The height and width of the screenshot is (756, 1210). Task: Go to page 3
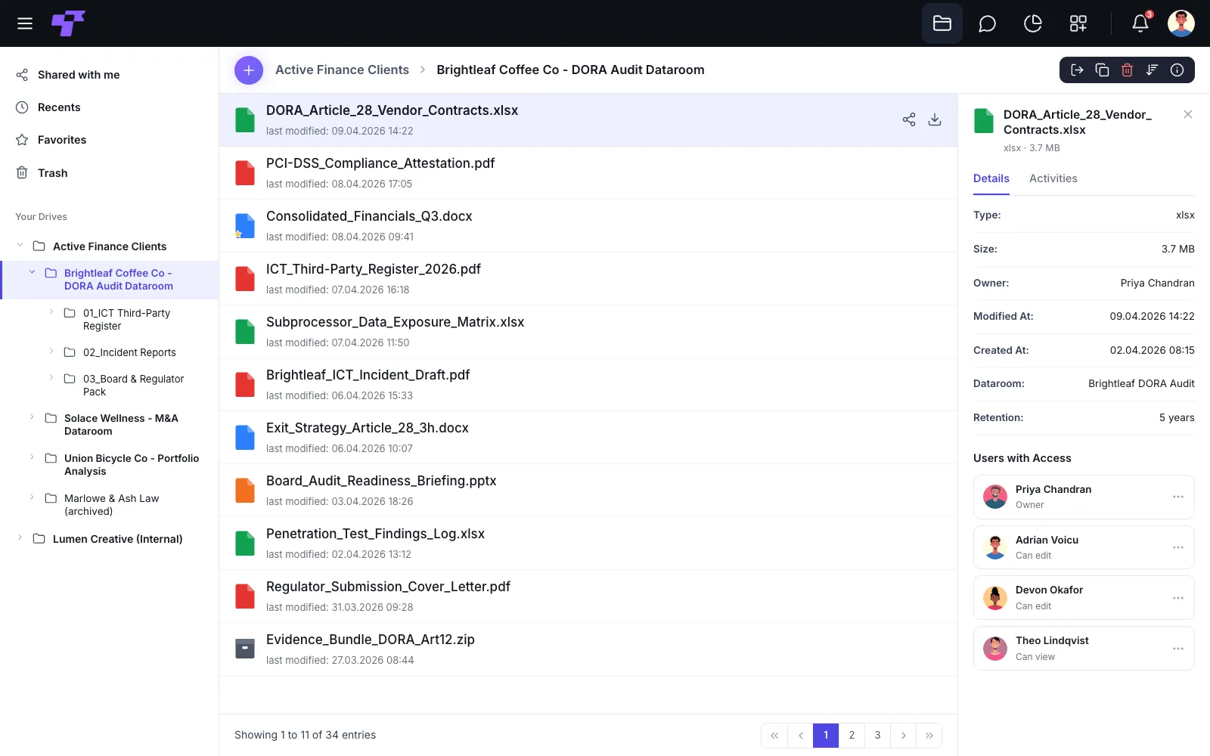[x=877, y=736]
